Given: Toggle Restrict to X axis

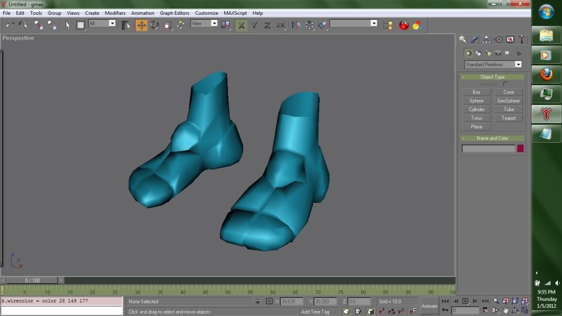Looking at the screenshot, I should 241,25.
